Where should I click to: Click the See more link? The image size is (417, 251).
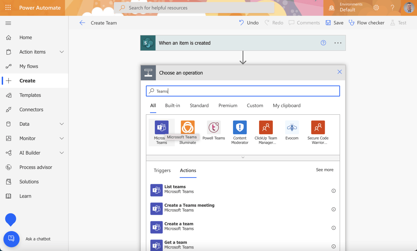(324, 170)
